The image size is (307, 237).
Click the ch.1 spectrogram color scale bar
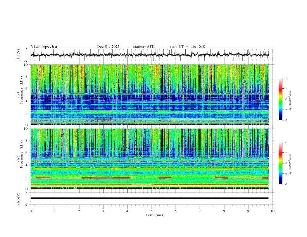point(280,99)
